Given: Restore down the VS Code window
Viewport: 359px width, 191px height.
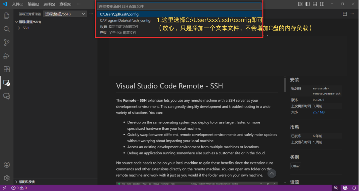Looking at the screenshot, I should [342, 4].
